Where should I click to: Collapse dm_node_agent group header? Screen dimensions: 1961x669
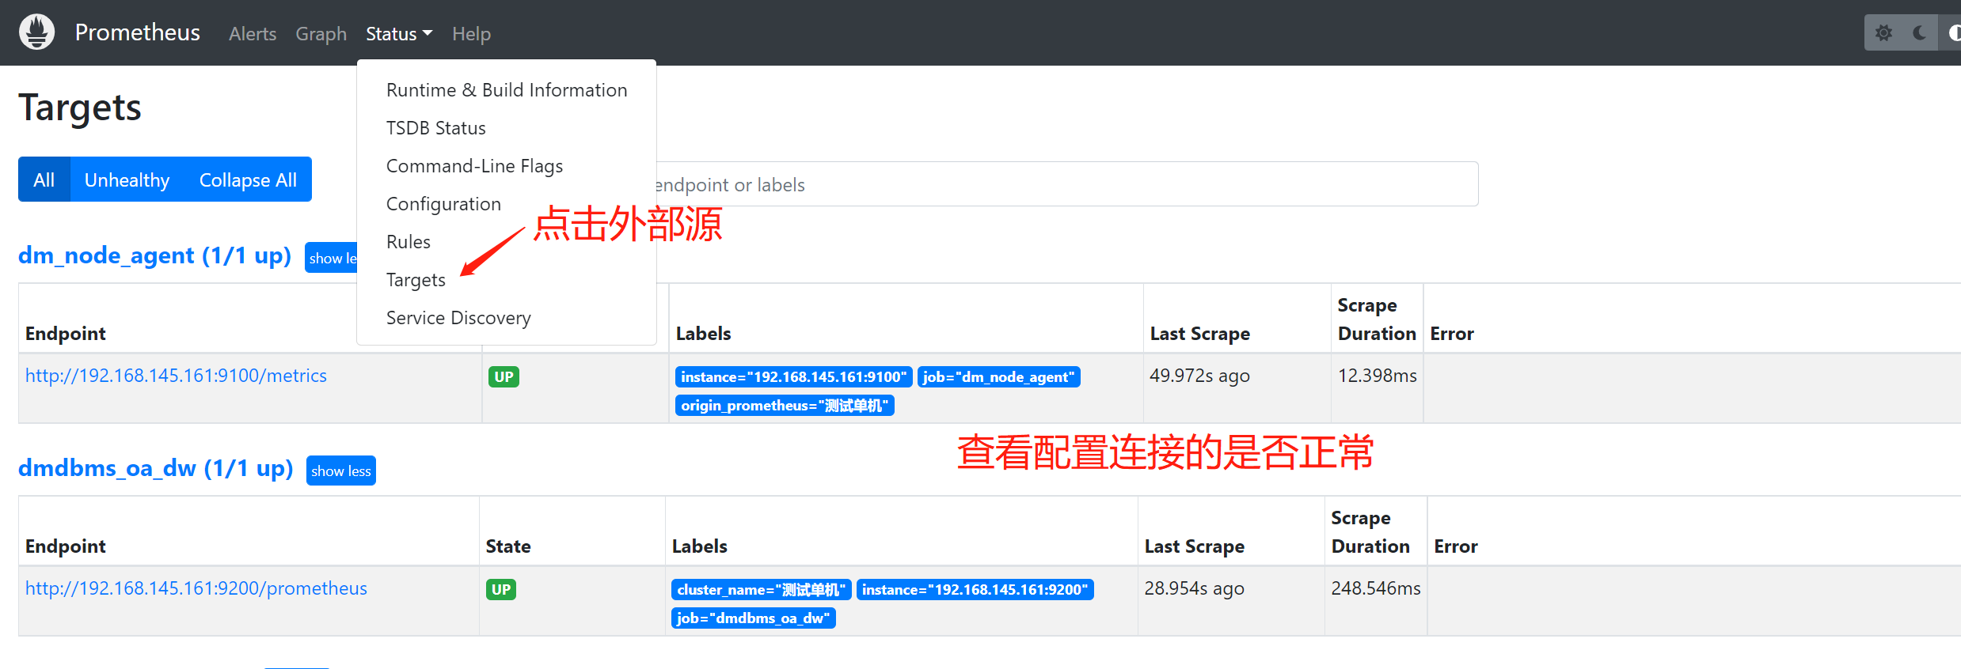[154, 255]
